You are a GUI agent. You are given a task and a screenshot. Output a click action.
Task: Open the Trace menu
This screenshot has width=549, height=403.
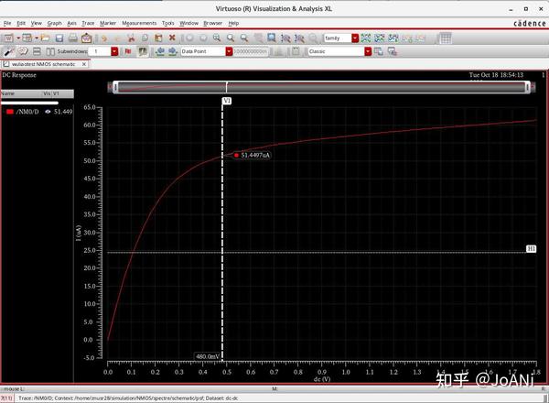pyautogui.click(x=88, y=23)
